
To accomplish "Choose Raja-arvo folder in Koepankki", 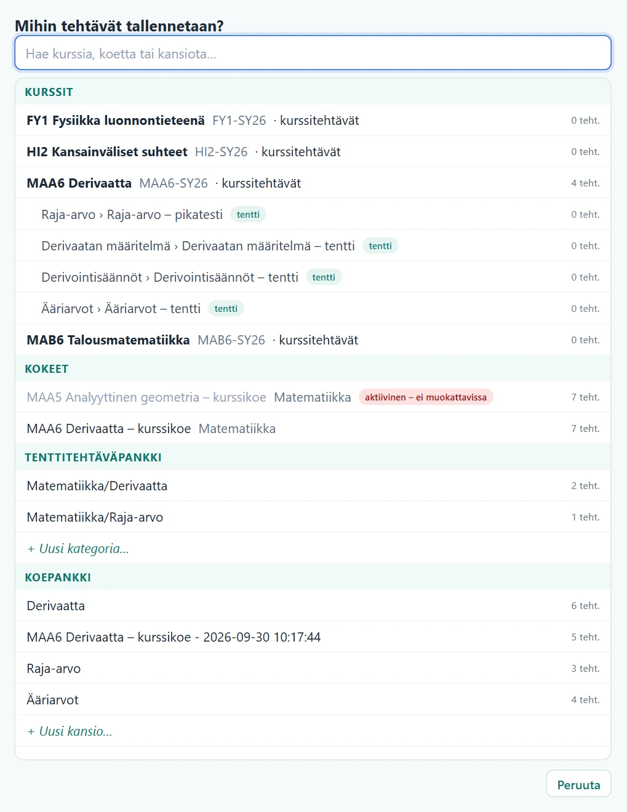I will click(x=313, y=668).
